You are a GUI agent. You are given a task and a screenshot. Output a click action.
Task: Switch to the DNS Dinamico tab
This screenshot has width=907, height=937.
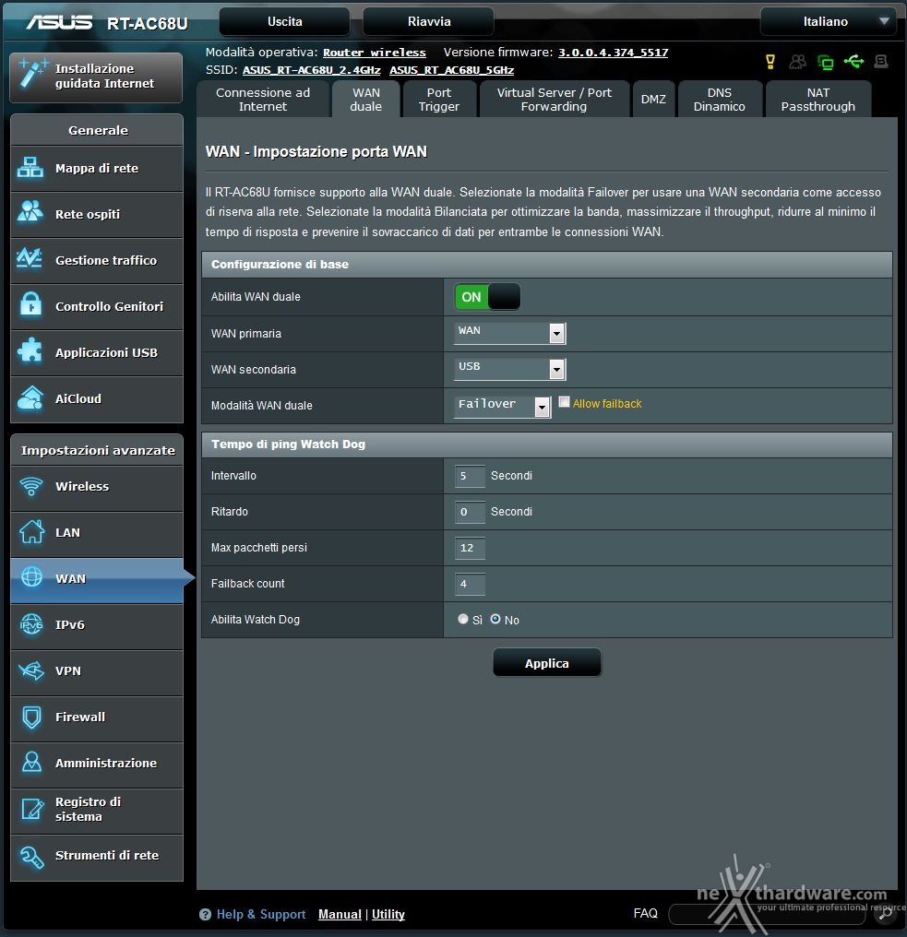(720, 100)
